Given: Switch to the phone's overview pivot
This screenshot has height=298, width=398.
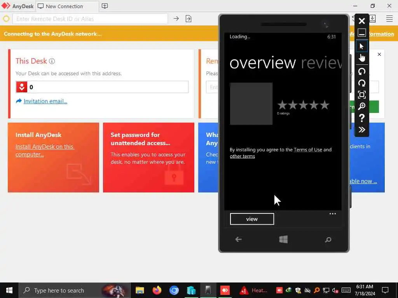Looking at the screenshot, I should [x=263, y=63].
